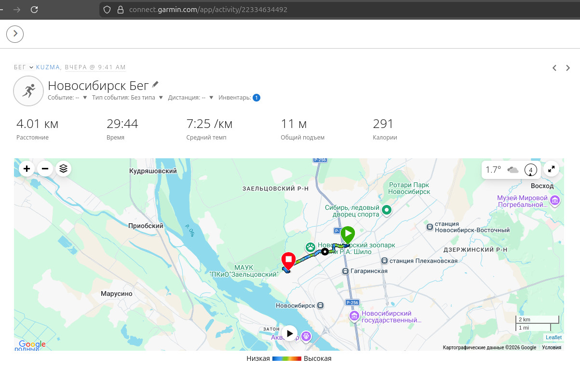Open the 'Событие' dropdown

67,98
